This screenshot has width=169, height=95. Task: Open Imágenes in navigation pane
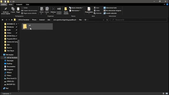10,69
